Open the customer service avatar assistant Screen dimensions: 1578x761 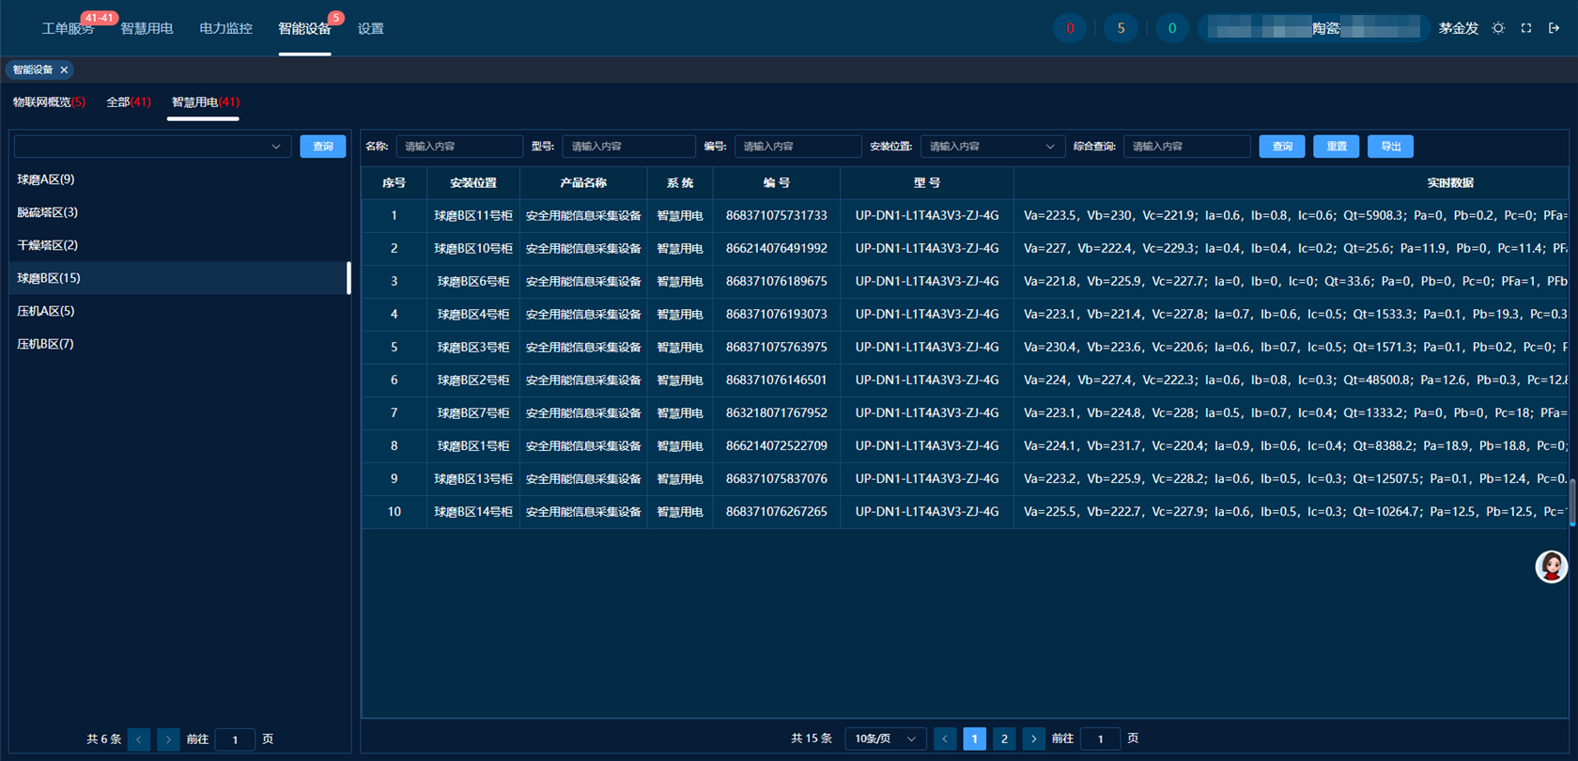pos(1551,567)
